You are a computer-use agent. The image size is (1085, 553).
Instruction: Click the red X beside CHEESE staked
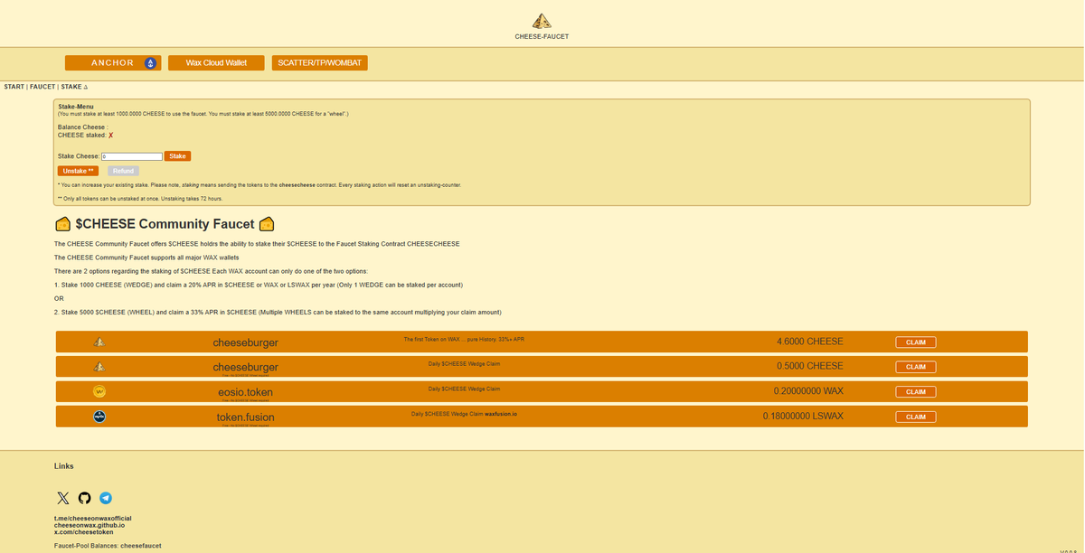pos(110,136)
